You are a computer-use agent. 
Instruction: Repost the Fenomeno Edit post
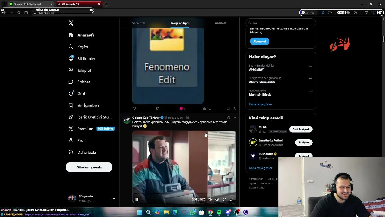158,108
